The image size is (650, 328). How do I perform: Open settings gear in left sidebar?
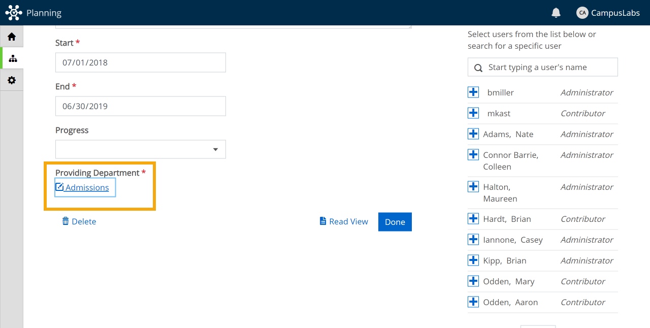tap(12, 80)
